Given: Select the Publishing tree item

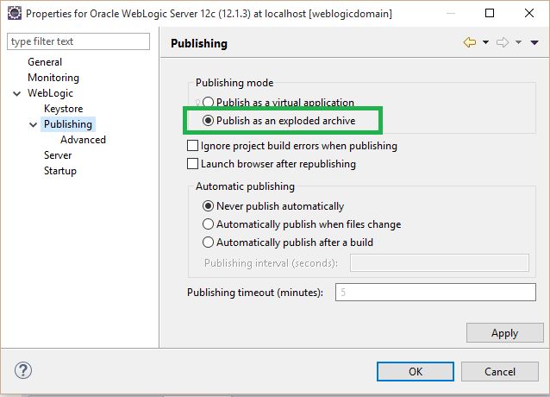Looking at the screenshot, I should click(x=68, y=124).
